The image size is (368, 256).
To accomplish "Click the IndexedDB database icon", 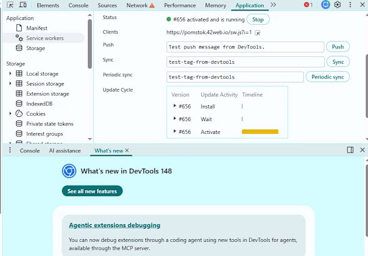I will tap(19, 103).
